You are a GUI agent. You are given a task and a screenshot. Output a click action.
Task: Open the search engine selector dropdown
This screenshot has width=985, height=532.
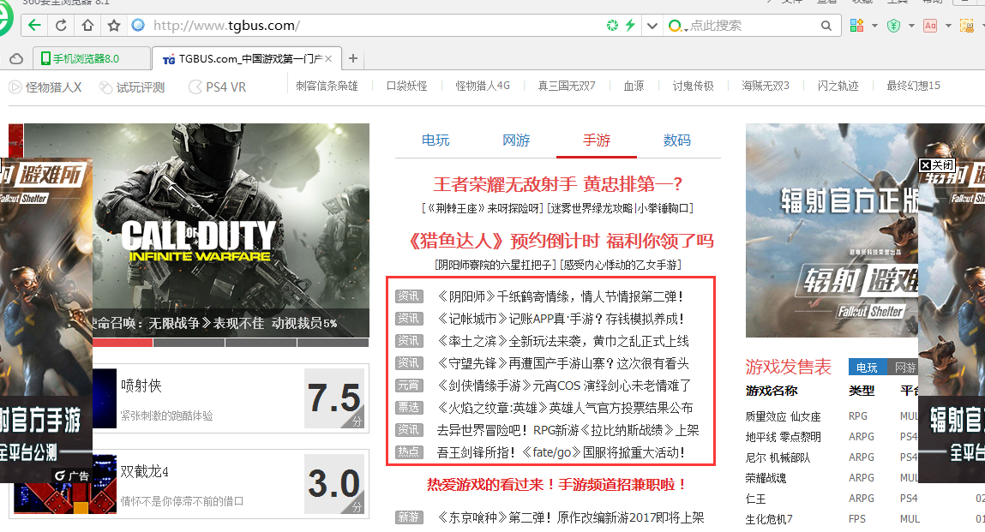(676, 26)
